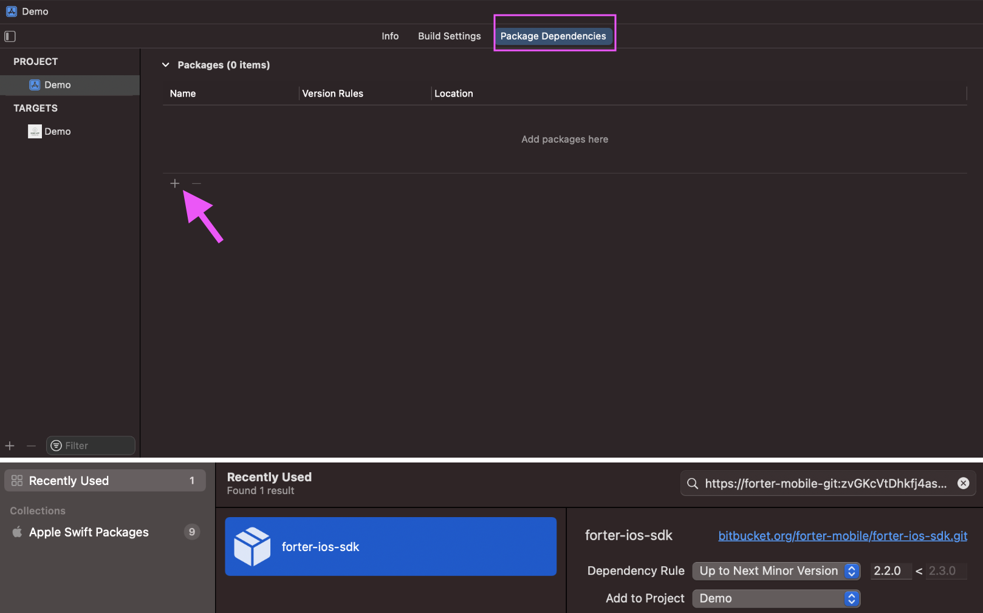Click the Xcode project icon beside Demo title
The image size is (983, 613).
[x=12, y=12]
